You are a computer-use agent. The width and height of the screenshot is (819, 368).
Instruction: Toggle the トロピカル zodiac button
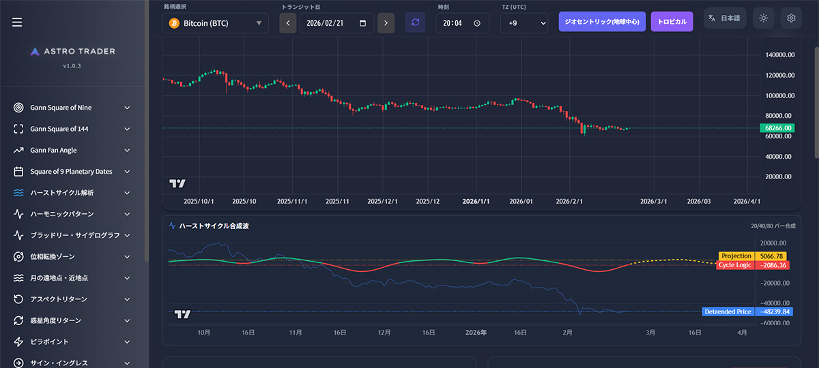tap(672, 21)
